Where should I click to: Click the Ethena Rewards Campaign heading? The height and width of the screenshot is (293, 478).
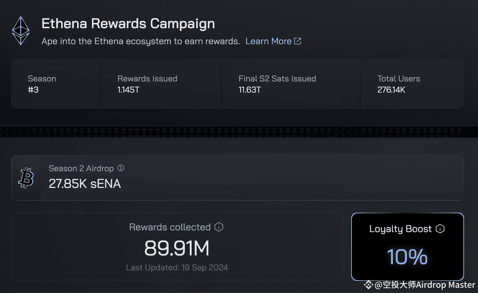128,24
